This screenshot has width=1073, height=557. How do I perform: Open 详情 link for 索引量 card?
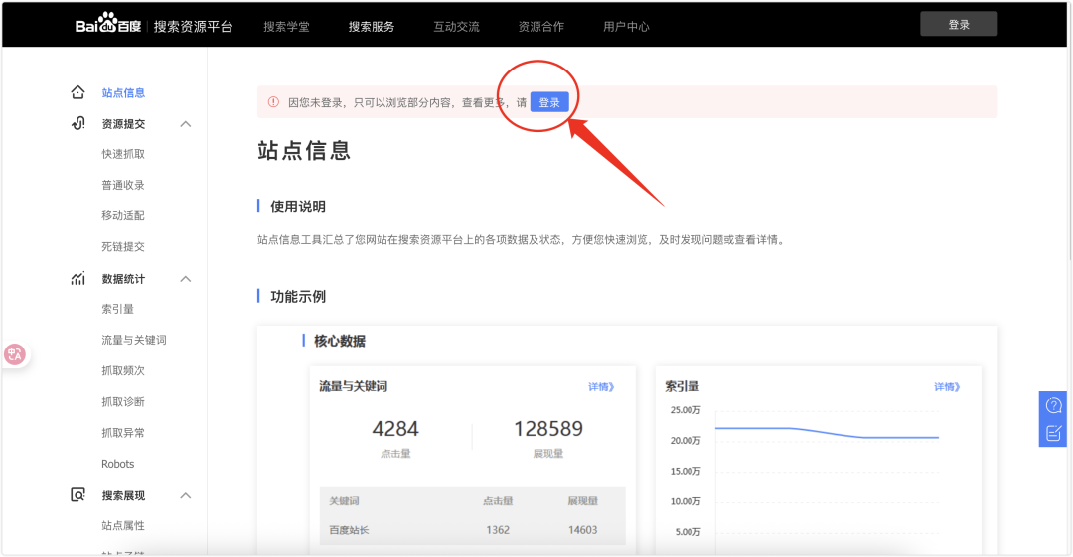[947, 386]
